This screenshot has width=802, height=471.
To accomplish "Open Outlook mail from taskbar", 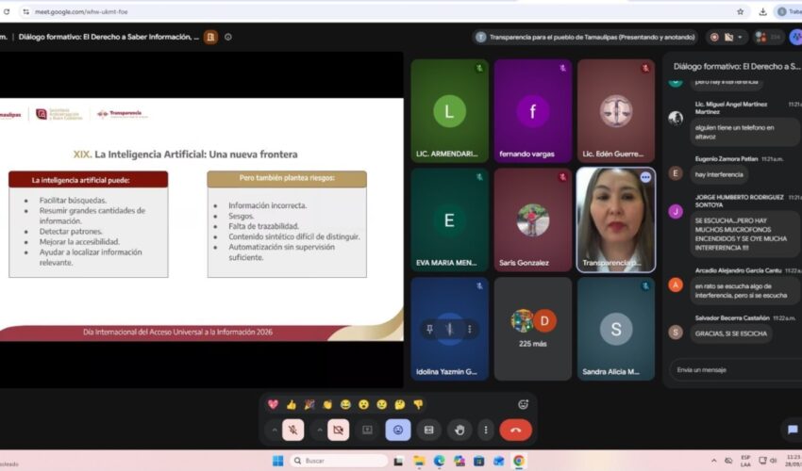I will pyautogui.click(x=499, y=461).
